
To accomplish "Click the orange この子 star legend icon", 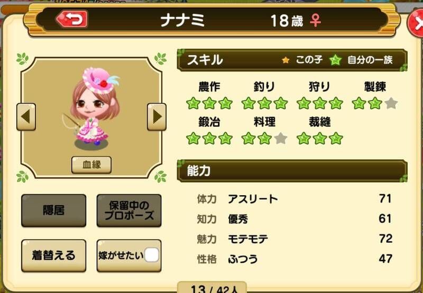I will [286, 60].
